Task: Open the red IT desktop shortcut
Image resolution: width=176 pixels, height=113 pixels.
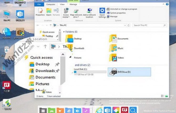Action: click(7, 87)
